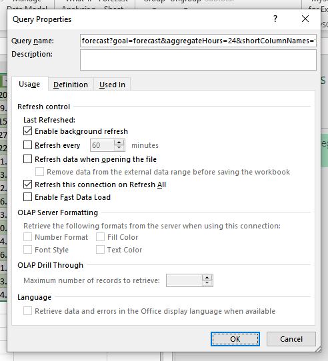Click the max records spinner down arrow

pos(207,283)
